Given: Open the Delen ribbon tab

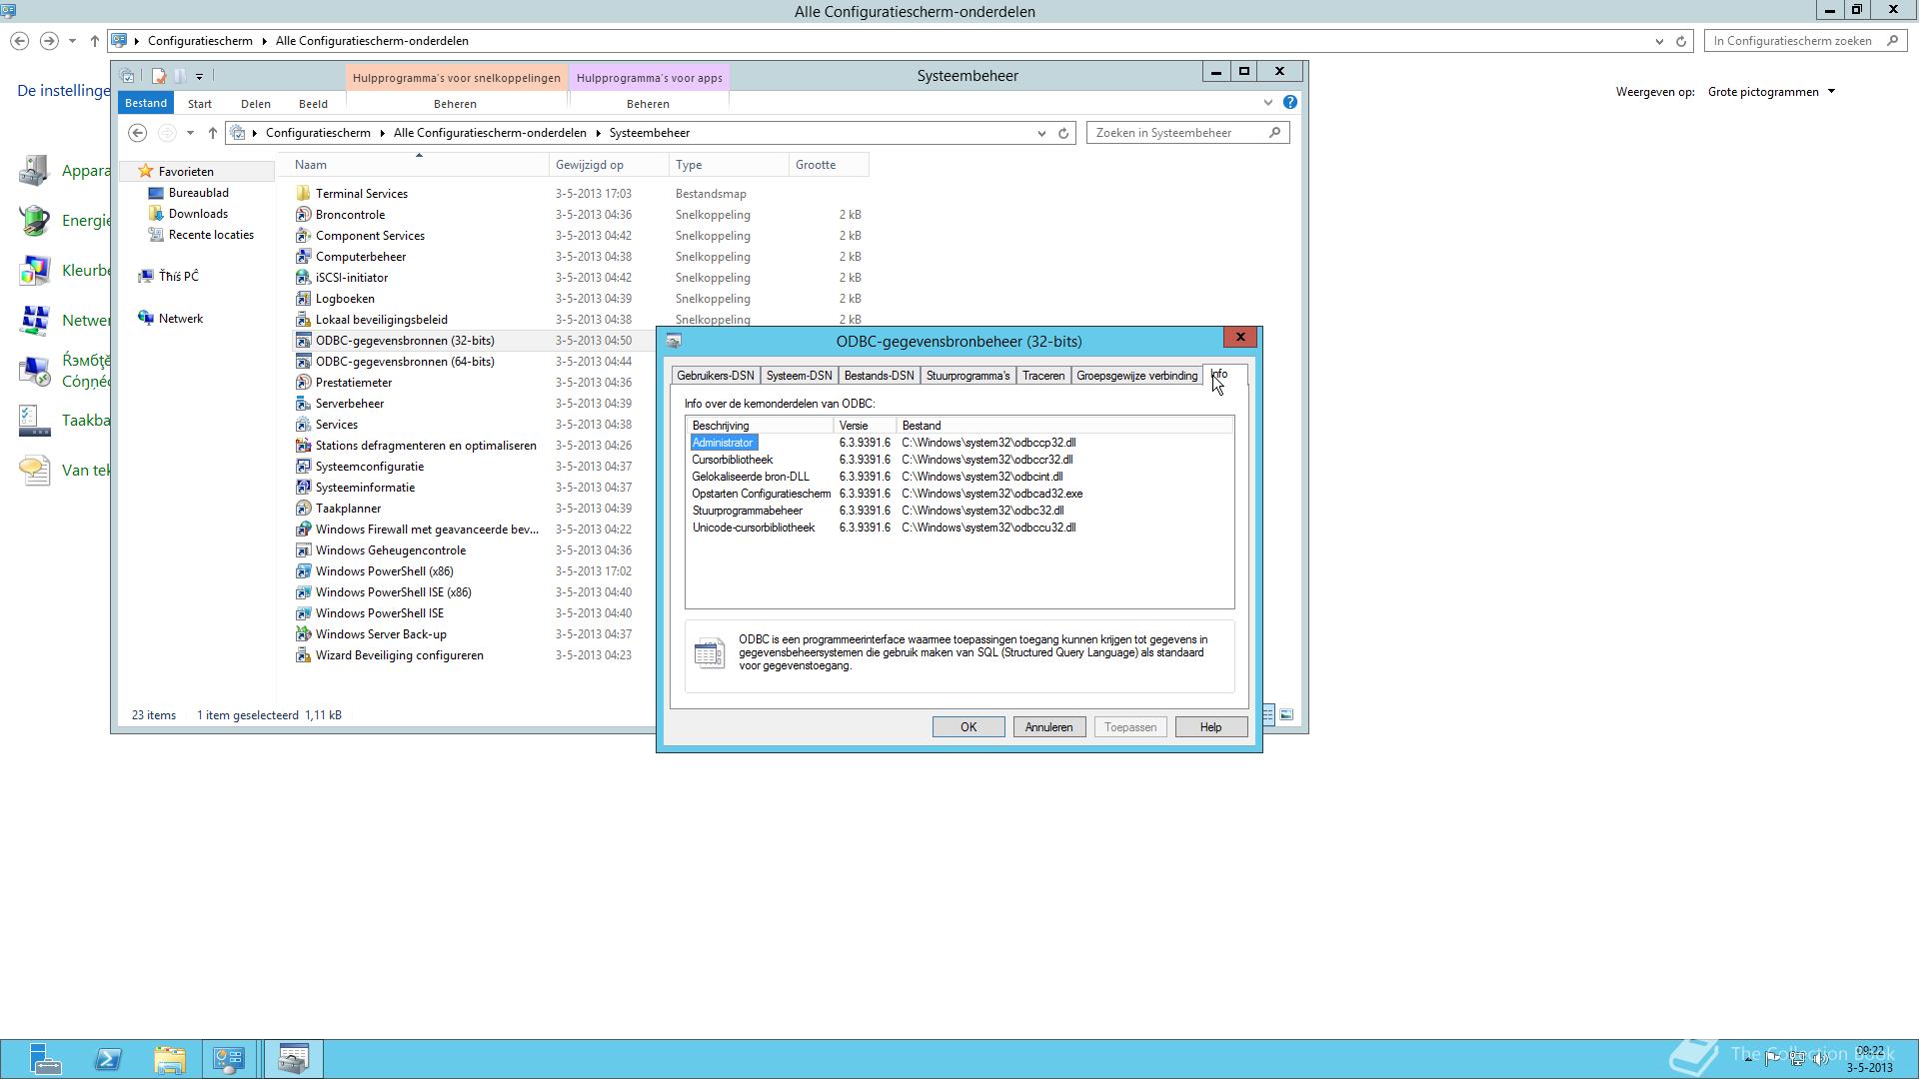Looking at the screenshot, I should tap(256, 104).
